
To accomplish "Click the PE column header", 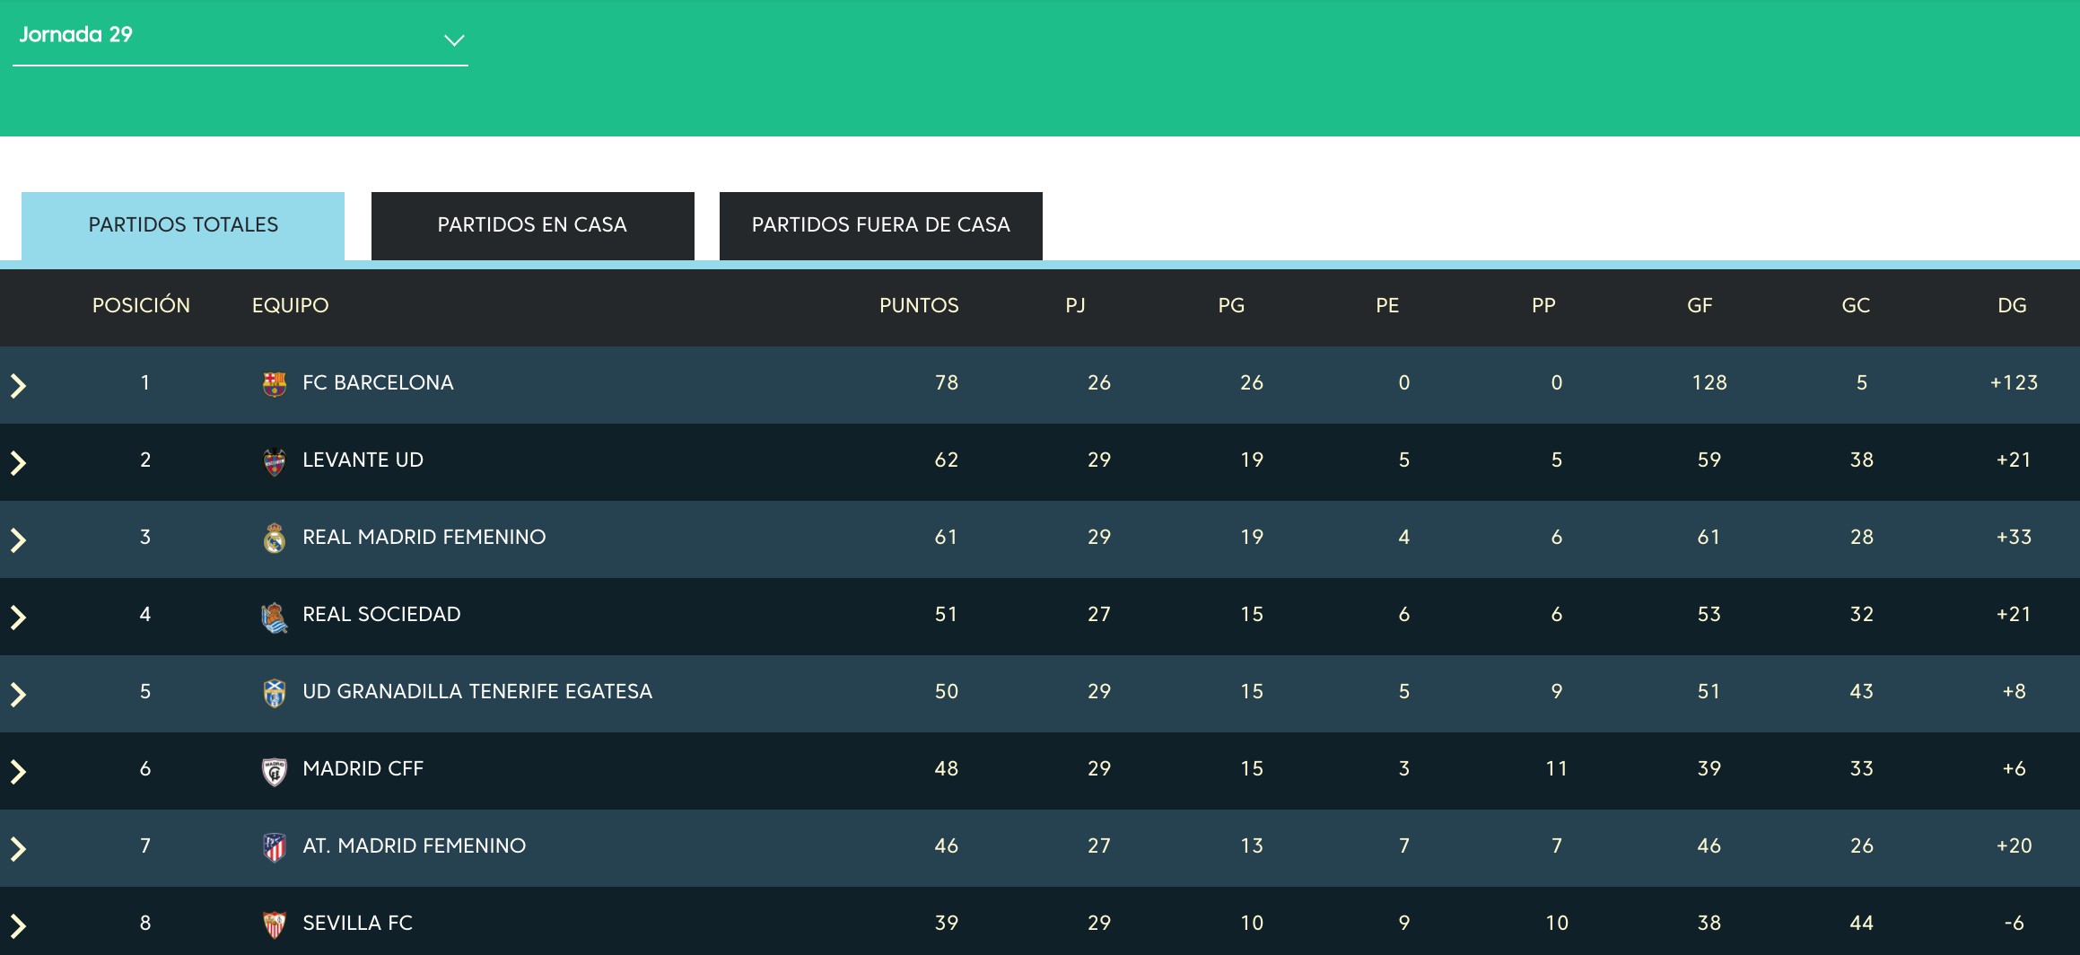I will click(1387, 306).
